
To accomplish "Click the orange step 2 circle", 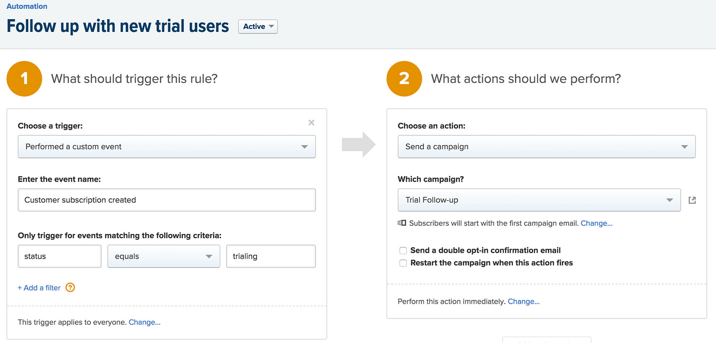I will coord(404,79).
